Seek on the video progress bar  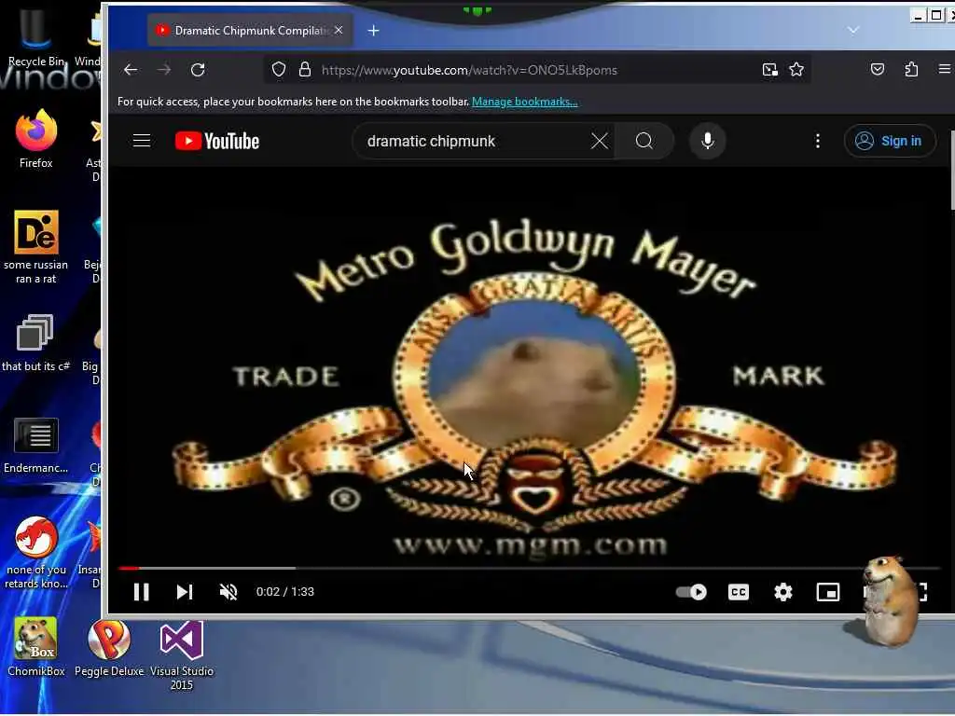tap(529, 568)
